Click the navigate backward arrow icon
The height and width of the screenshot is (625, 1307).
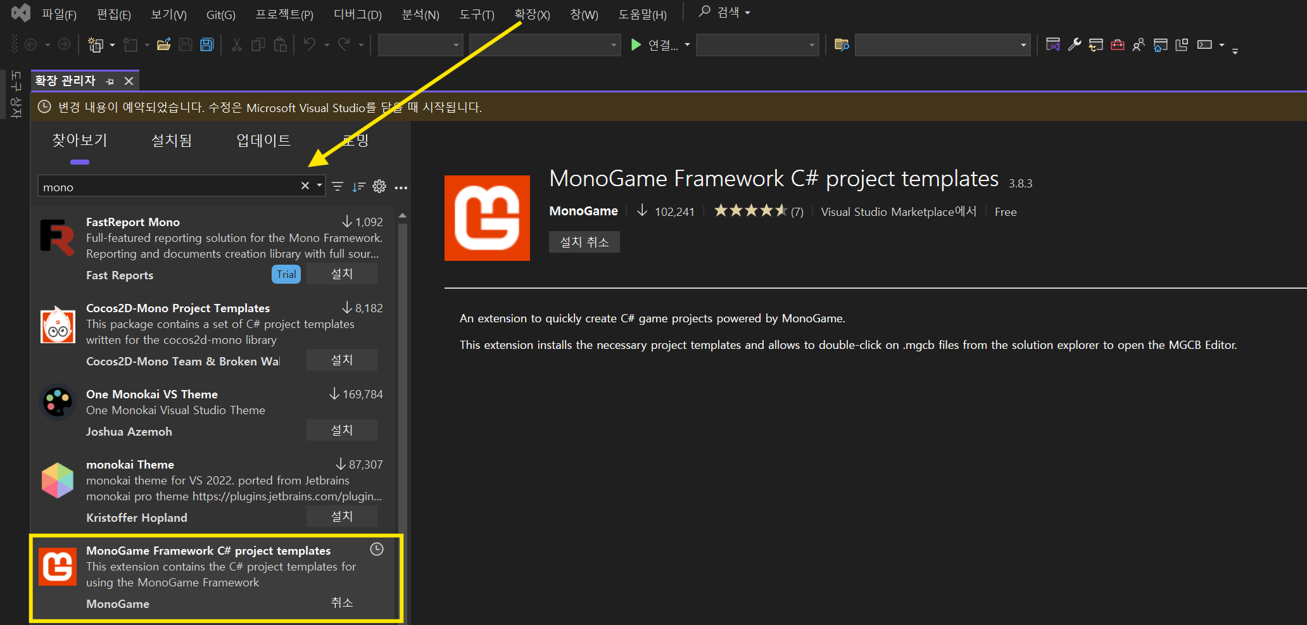tap(30, 44)
